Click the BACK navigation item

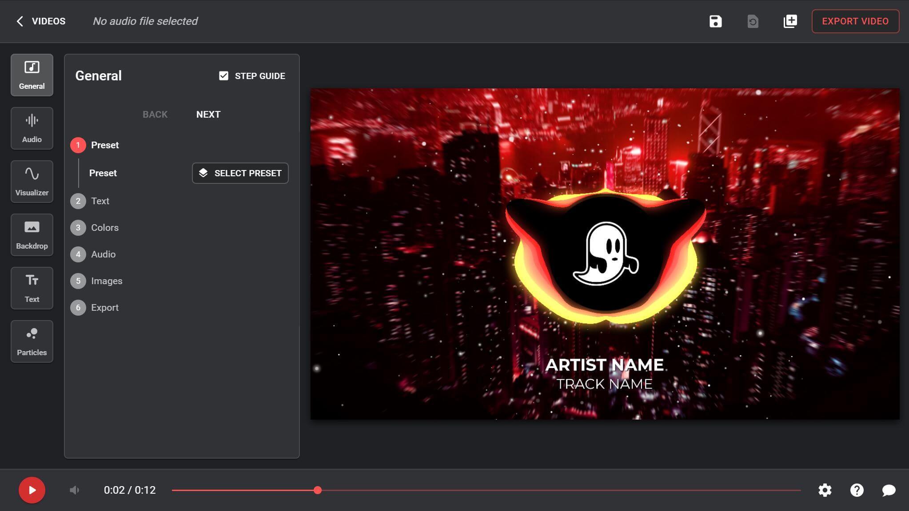coord(155,114)
